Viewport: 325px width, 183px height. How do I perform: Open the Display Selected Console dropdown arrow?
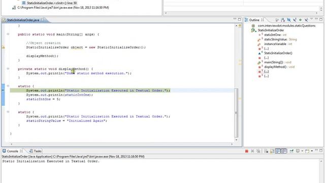pyautogui.click(x=302, y=151)
